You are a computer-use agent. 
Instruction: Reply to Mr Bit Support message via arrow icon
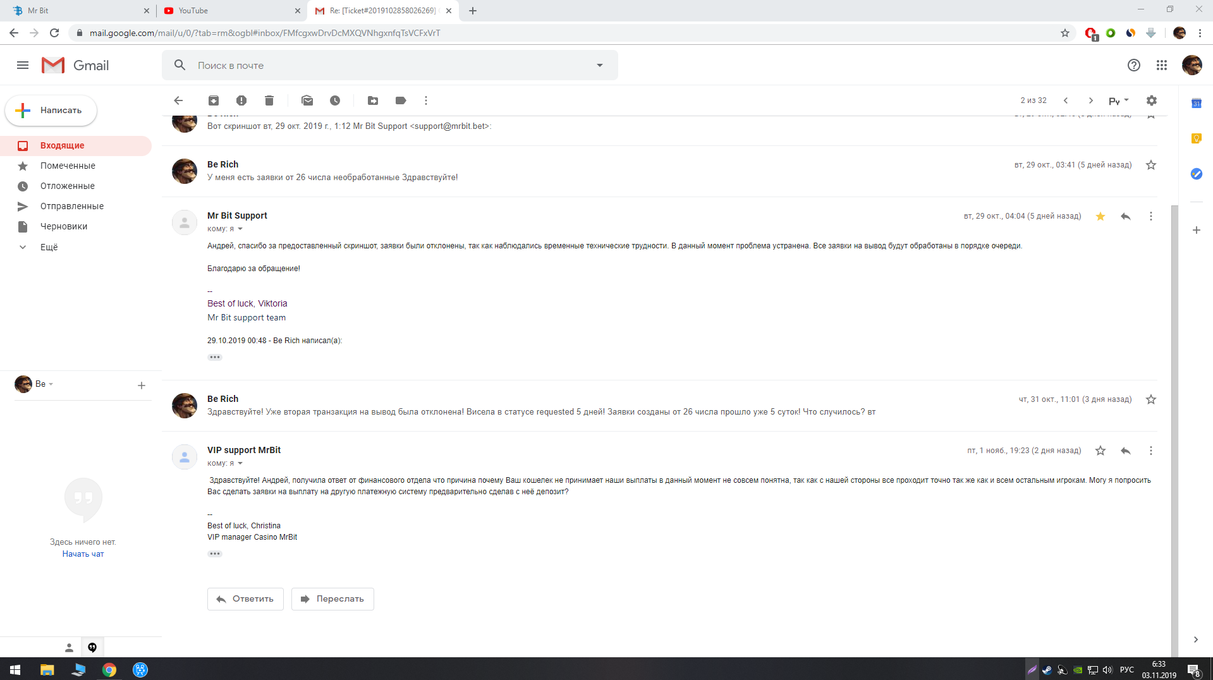tap(1126, 216)
